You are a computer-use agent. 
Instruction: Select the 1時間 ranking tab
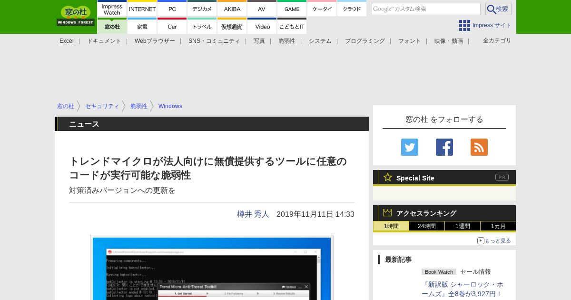point(391,226)
